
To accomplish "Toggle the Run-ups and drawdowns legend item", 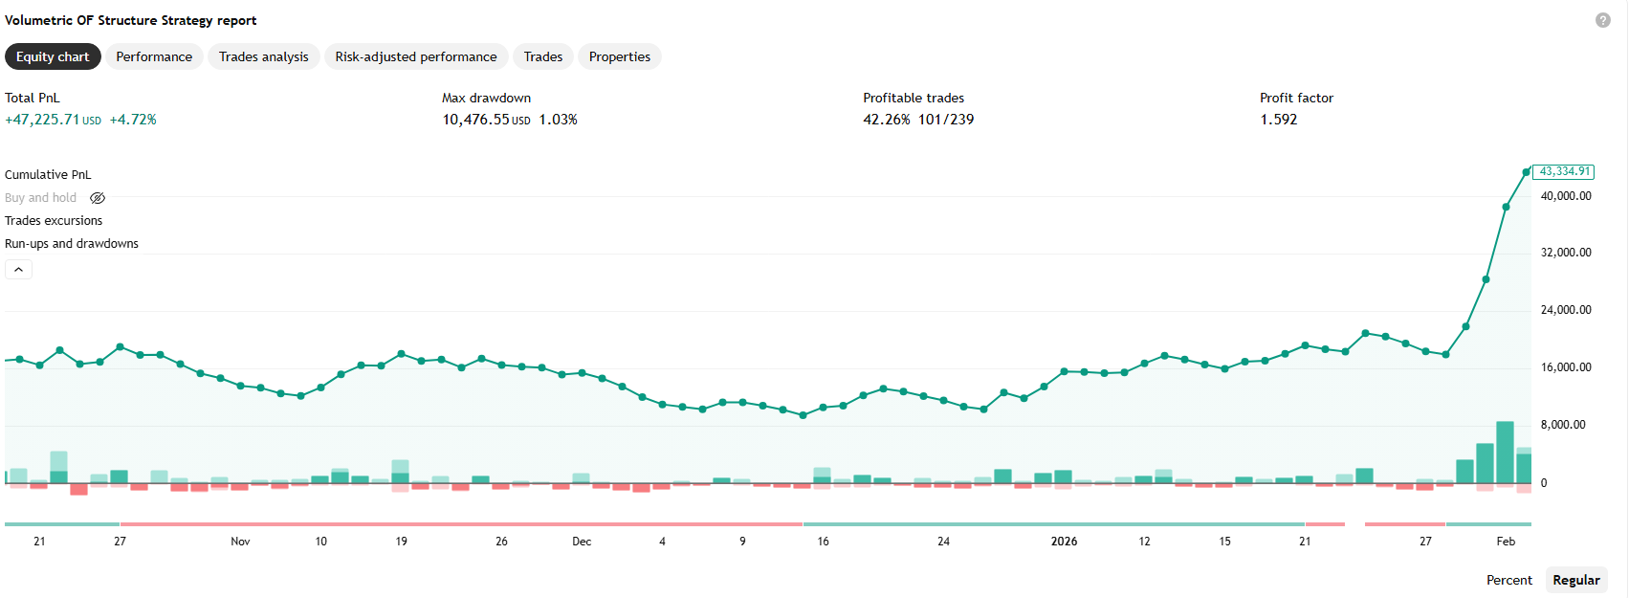I will pyautogui.click(x=72, y=244).
